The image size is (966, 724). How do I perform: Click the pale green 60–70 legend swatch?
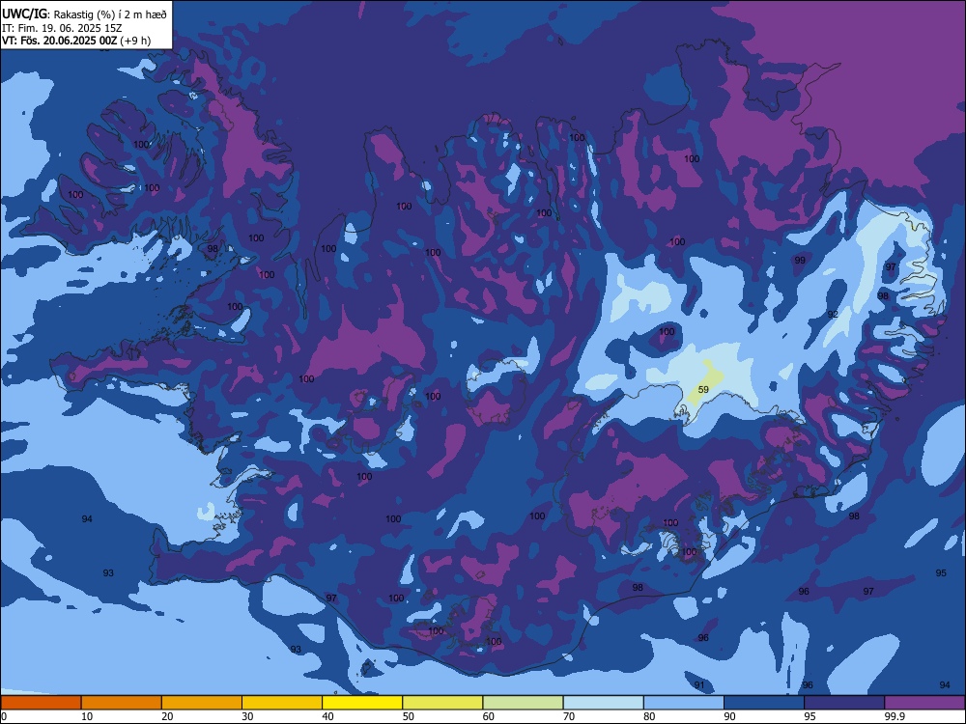click(523, 703)
